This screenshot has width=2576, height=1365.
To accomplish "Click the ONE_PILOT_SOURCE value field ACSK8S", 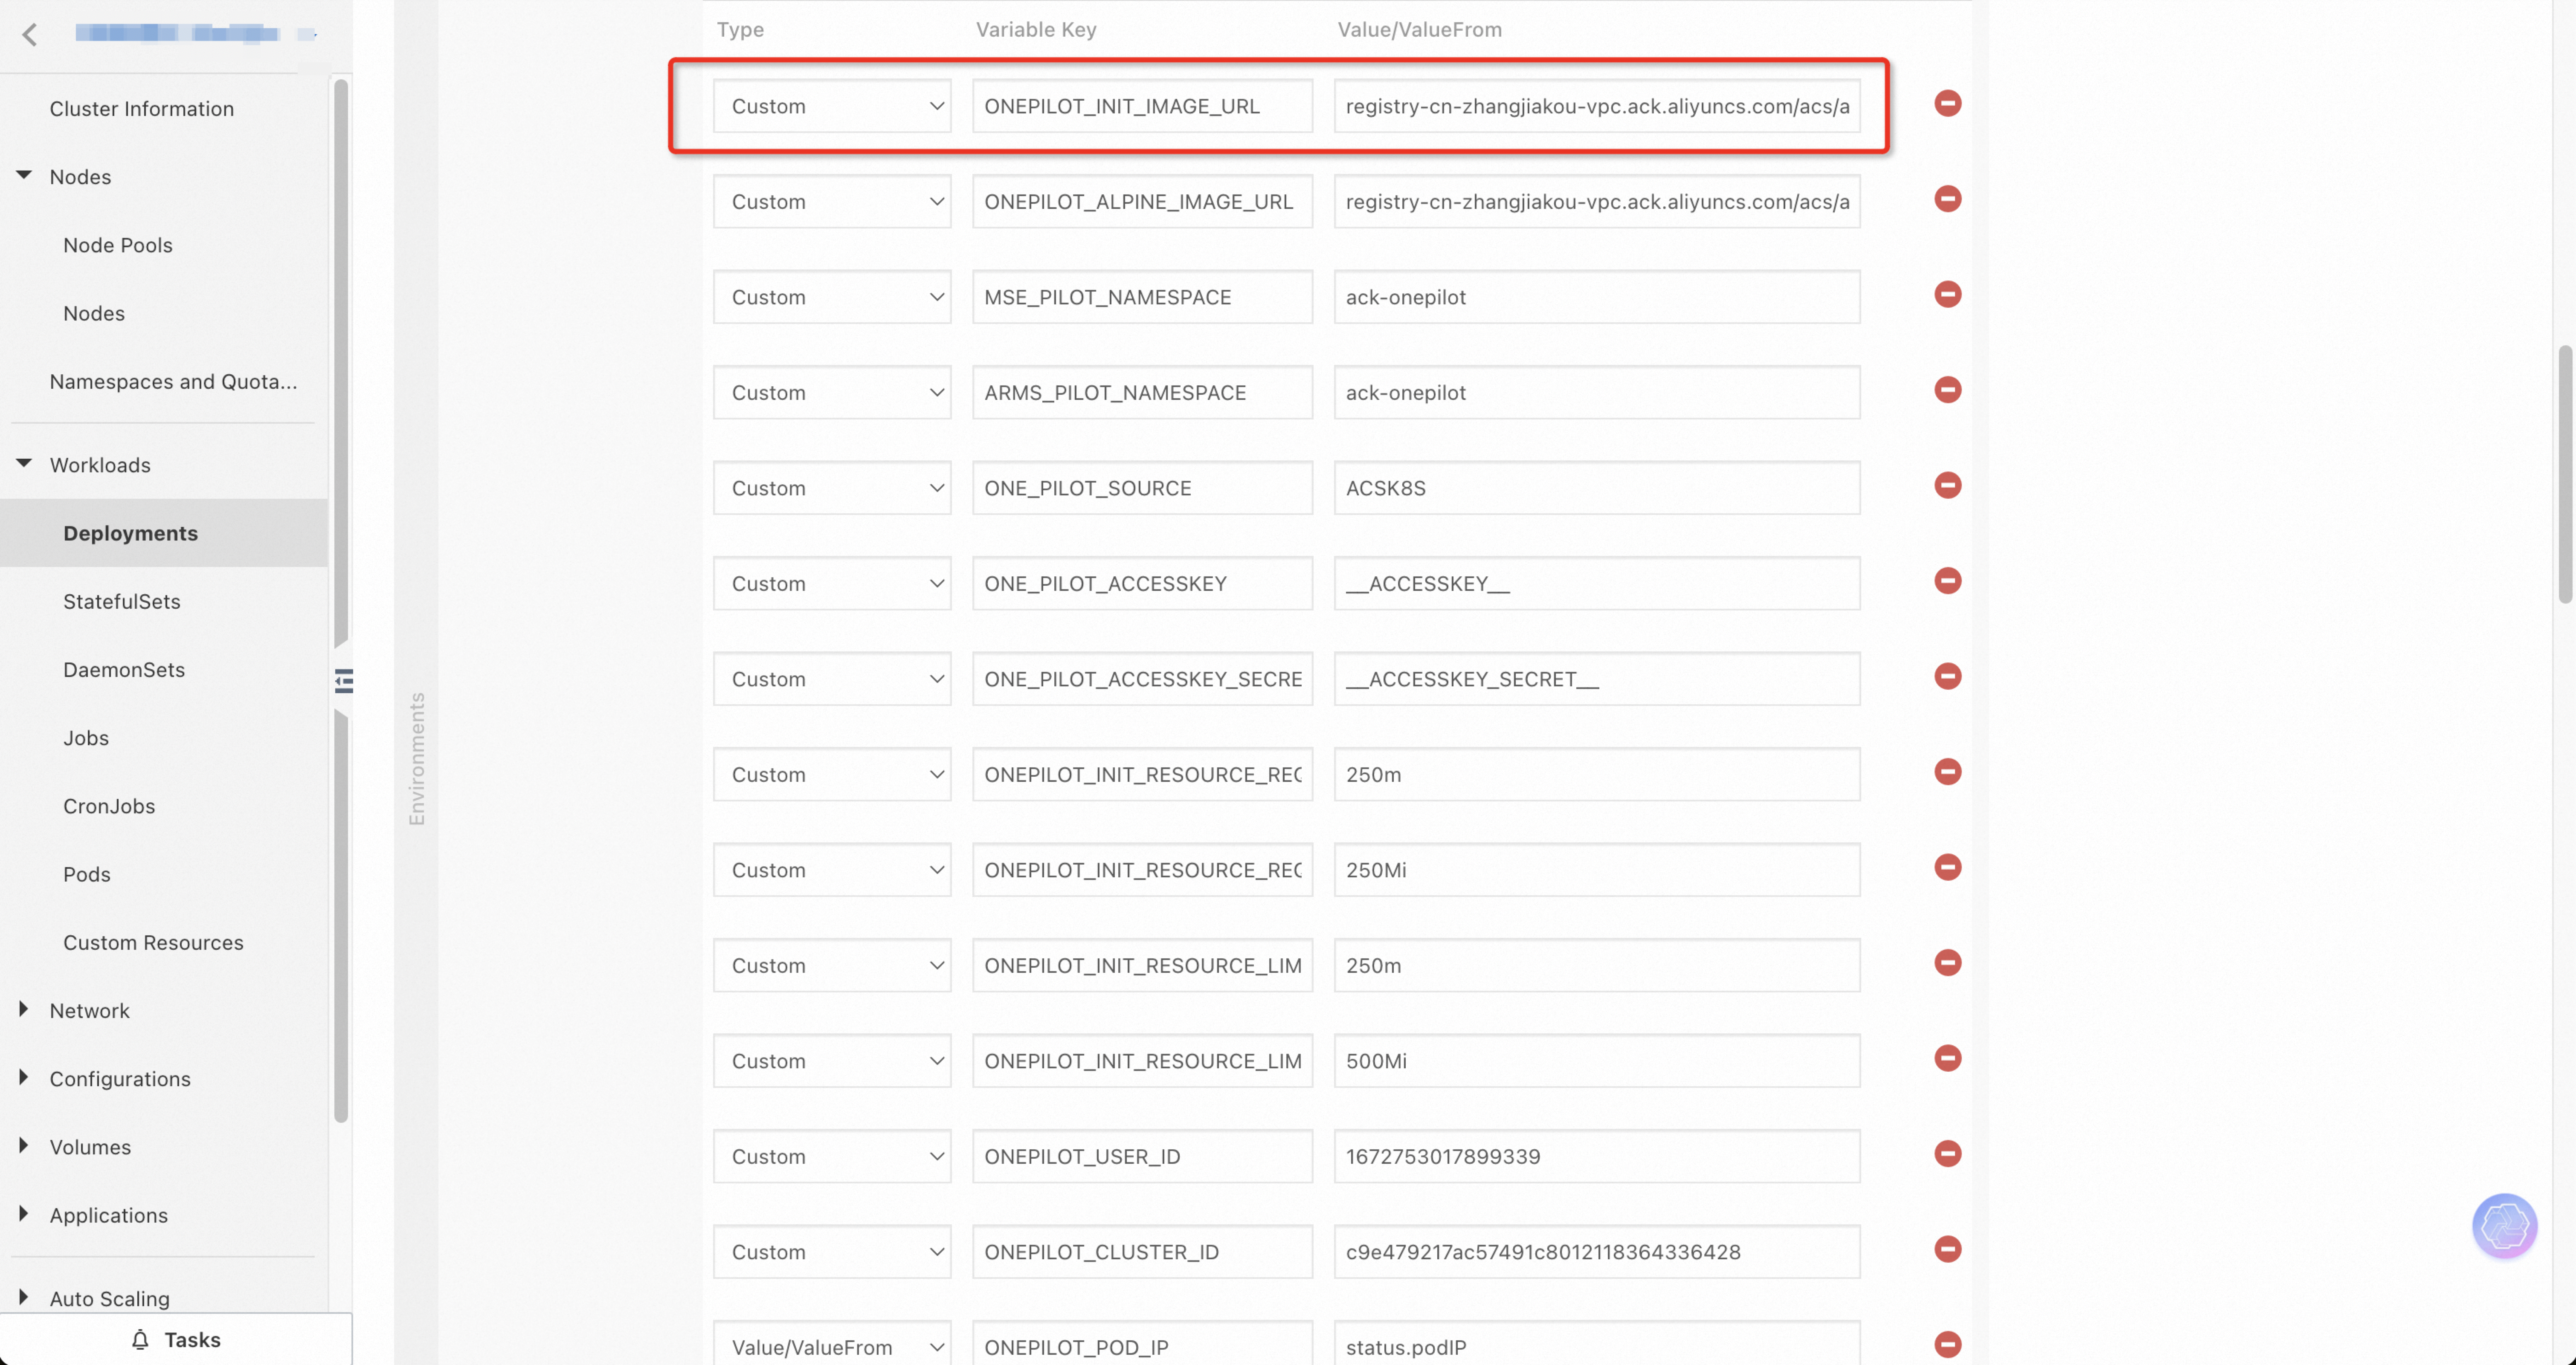I will click(x=1596, y=489).
